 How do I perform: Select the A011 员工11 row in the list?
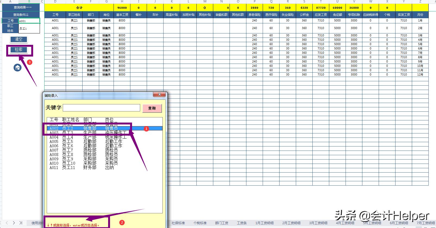pos(105,167)
